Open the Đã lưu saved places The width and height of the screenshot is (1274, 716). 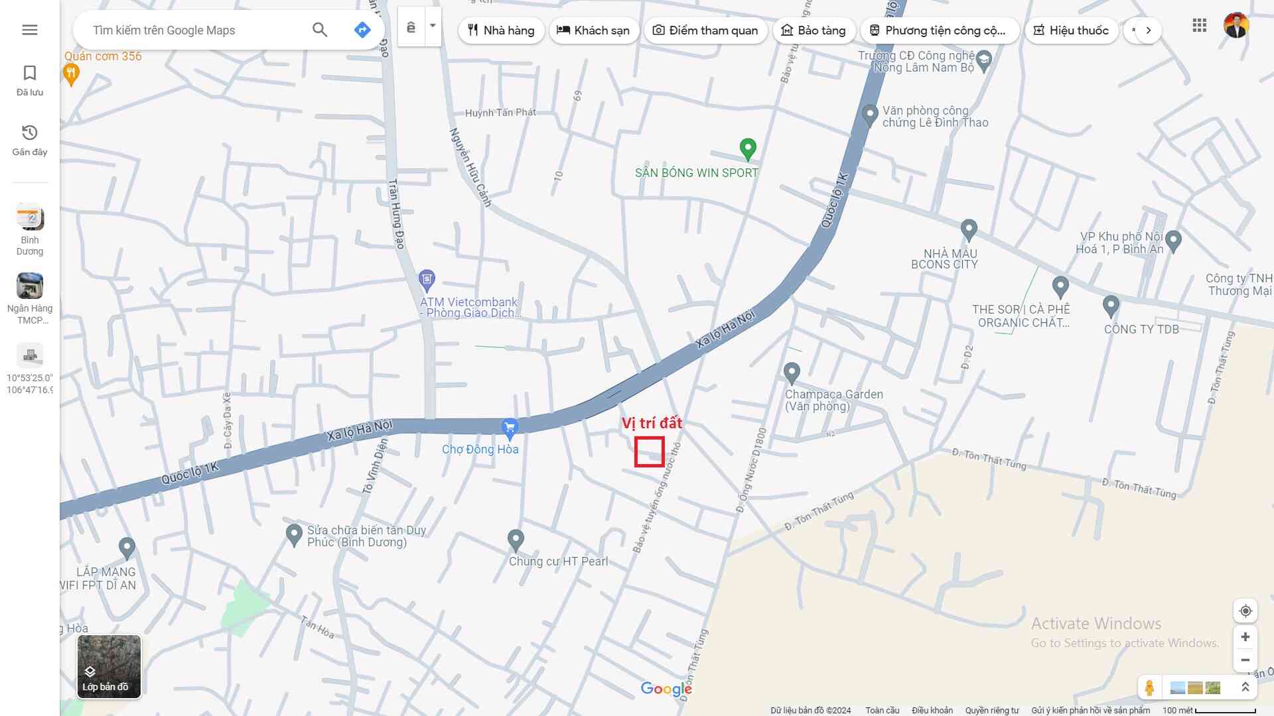30,80
